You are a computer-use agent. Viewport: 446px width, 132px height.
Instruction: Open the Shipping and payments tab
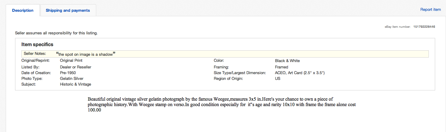click(x=68, y=10)
